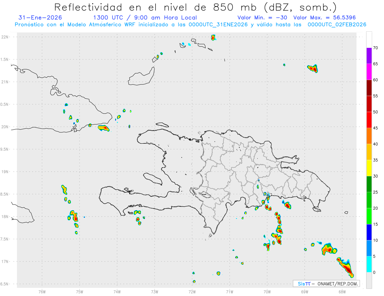Click the colorbar value label "70"
This screenshot has width=384, height=296.
[x=376, y=48]
